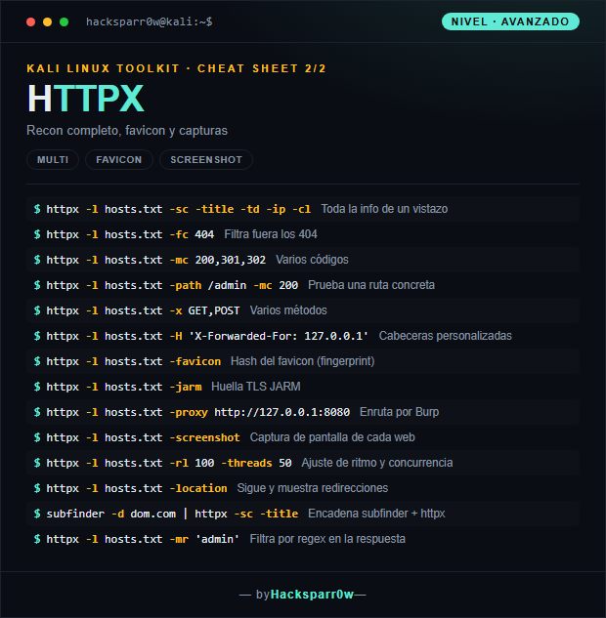606x618 pixels.
Task: Click 'Filtra fuera los 404' description
Action: 271,234
